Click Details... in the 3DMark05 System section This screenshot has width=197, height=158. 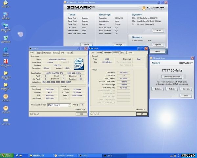[158, 31]
